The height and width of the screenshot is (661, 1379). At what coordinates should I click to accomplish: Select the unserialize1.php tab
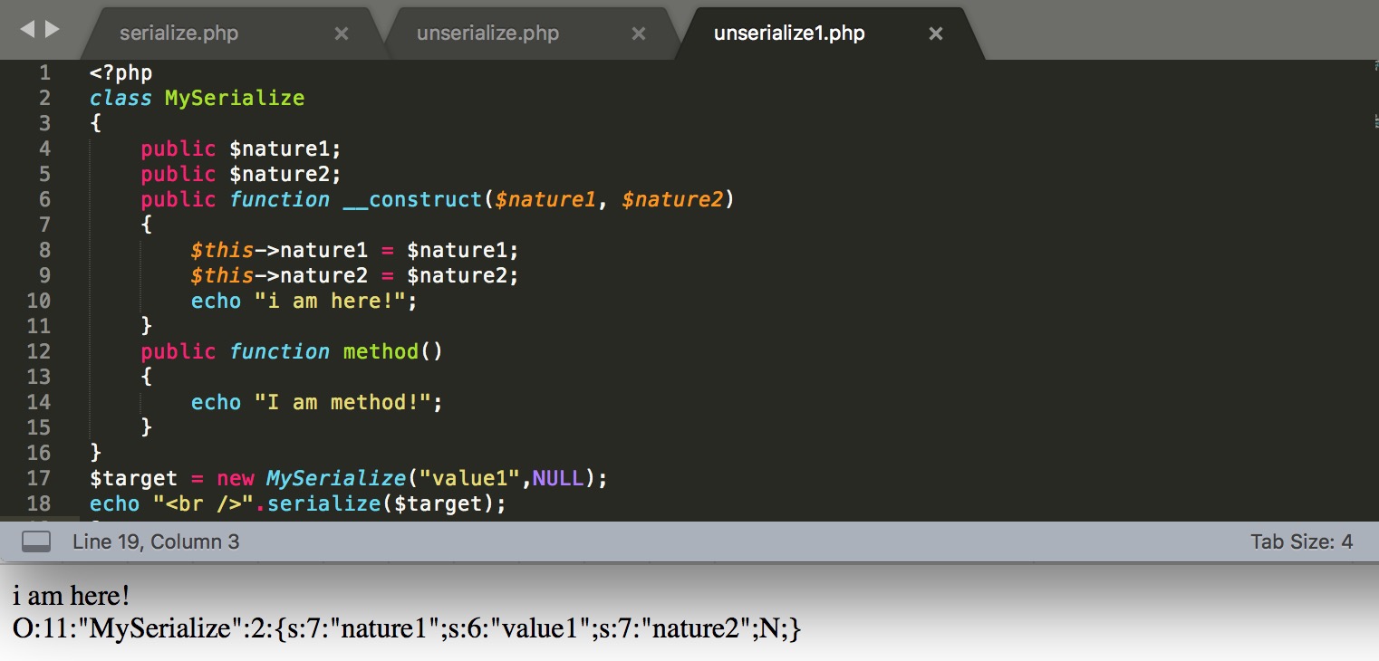click(x=789, y=34)
